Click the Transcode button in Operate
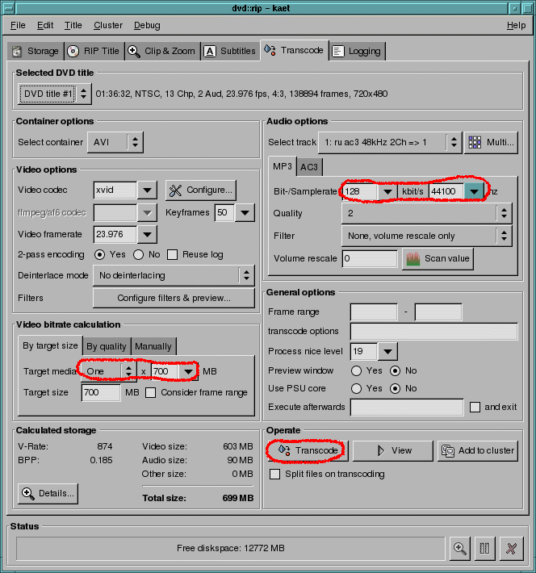This screenshot has height=573, width=536. coord(307,450)
